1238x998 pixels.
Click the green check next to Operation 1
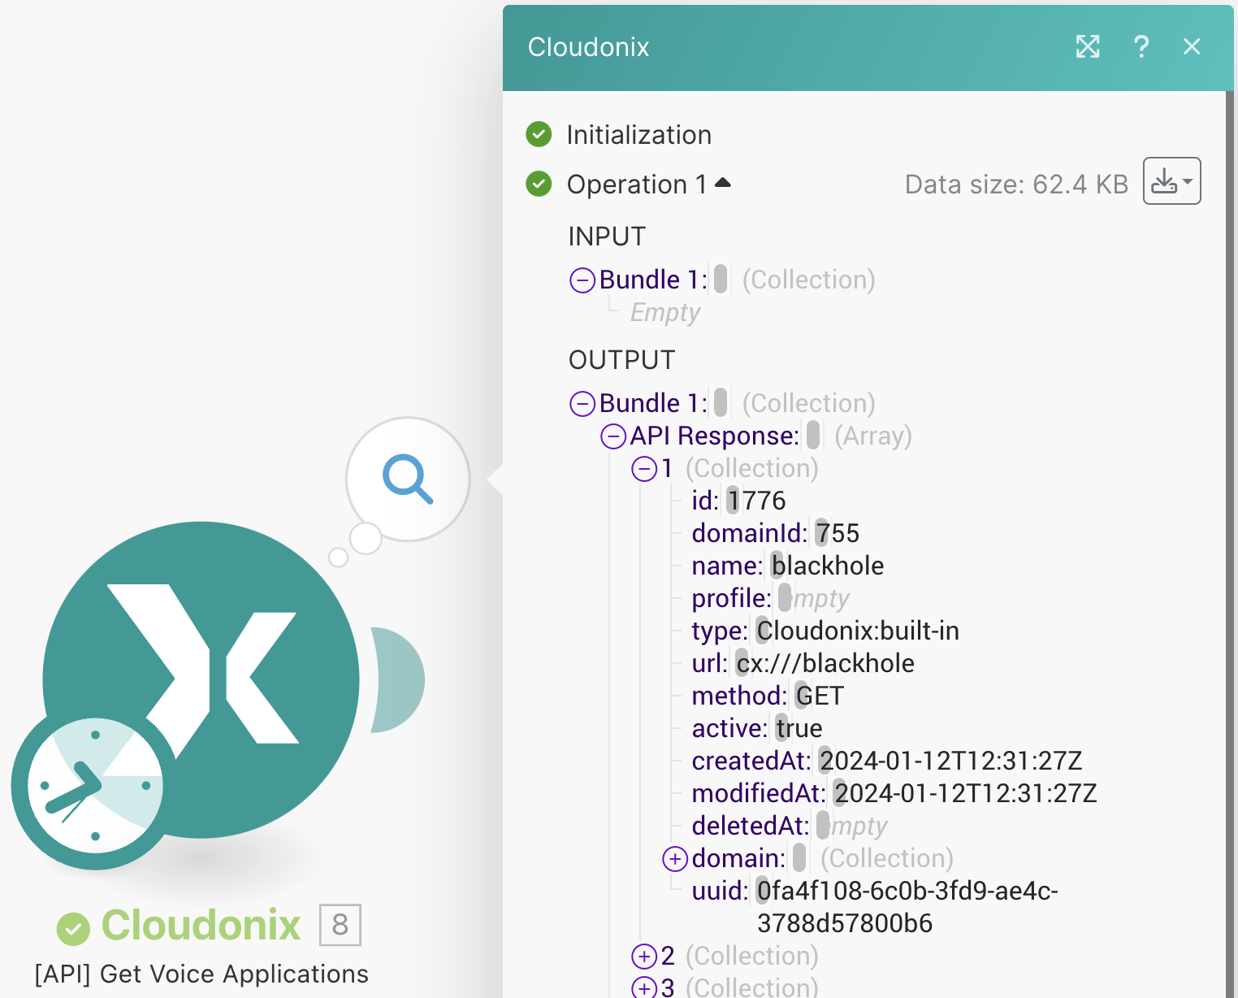pyautogui.click(x=539, y=184)
